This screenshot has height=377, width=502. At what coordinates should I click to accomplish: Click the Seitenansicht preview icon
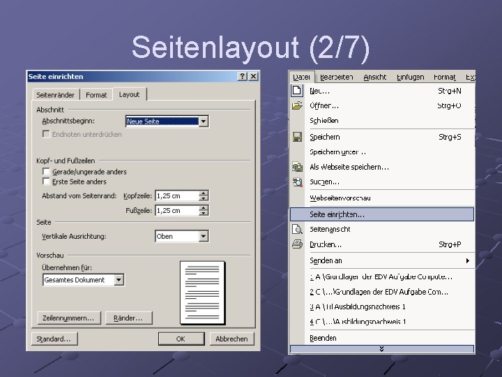[297, 229]
